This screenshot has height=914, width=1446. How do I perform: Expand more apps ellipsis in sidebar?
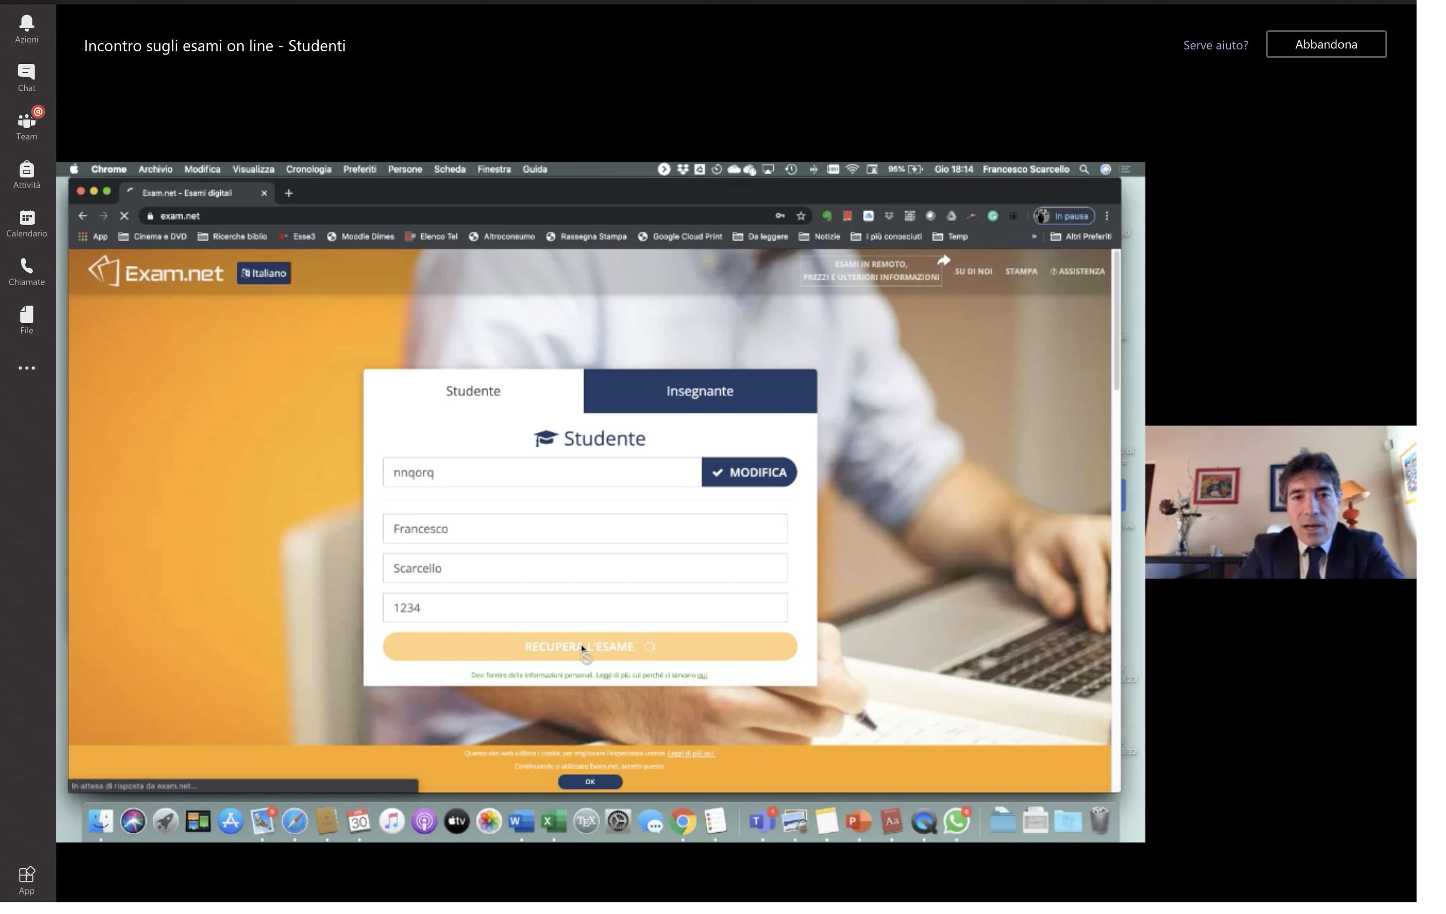[26, 368]
